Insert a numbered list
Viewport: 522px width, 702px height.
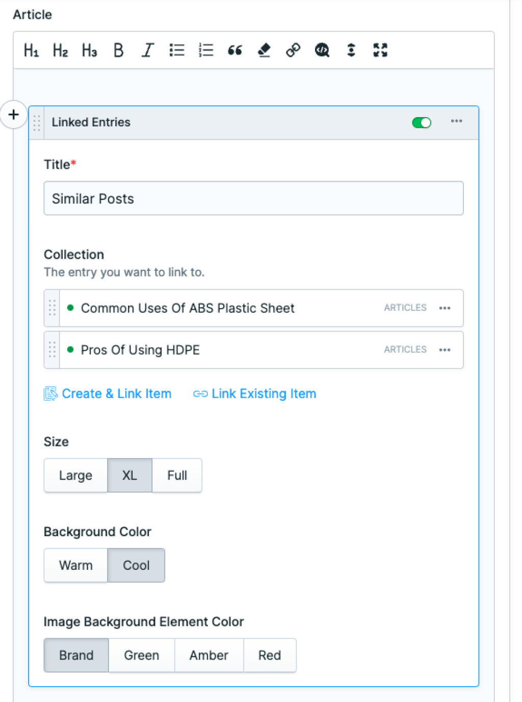pos(205,50)
